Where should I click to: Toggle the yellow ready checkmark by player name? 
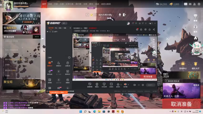click(92, 15)
